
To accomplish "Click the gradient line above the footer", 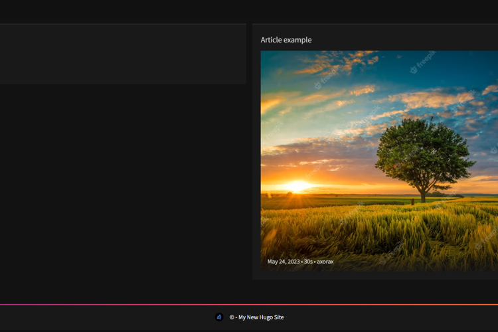I will [249, 305].
